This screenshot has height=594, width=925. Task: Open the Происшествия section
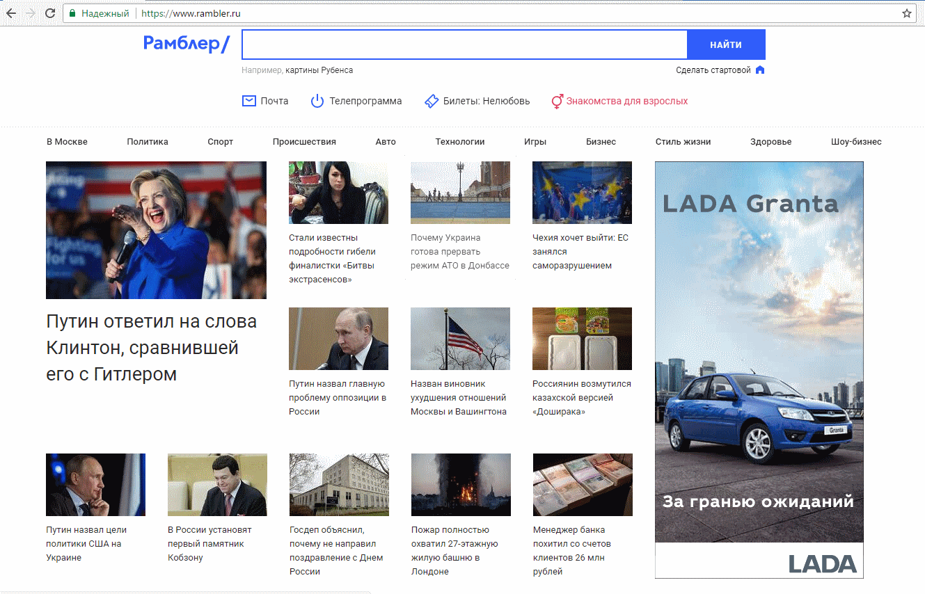[x=304, y=141]
